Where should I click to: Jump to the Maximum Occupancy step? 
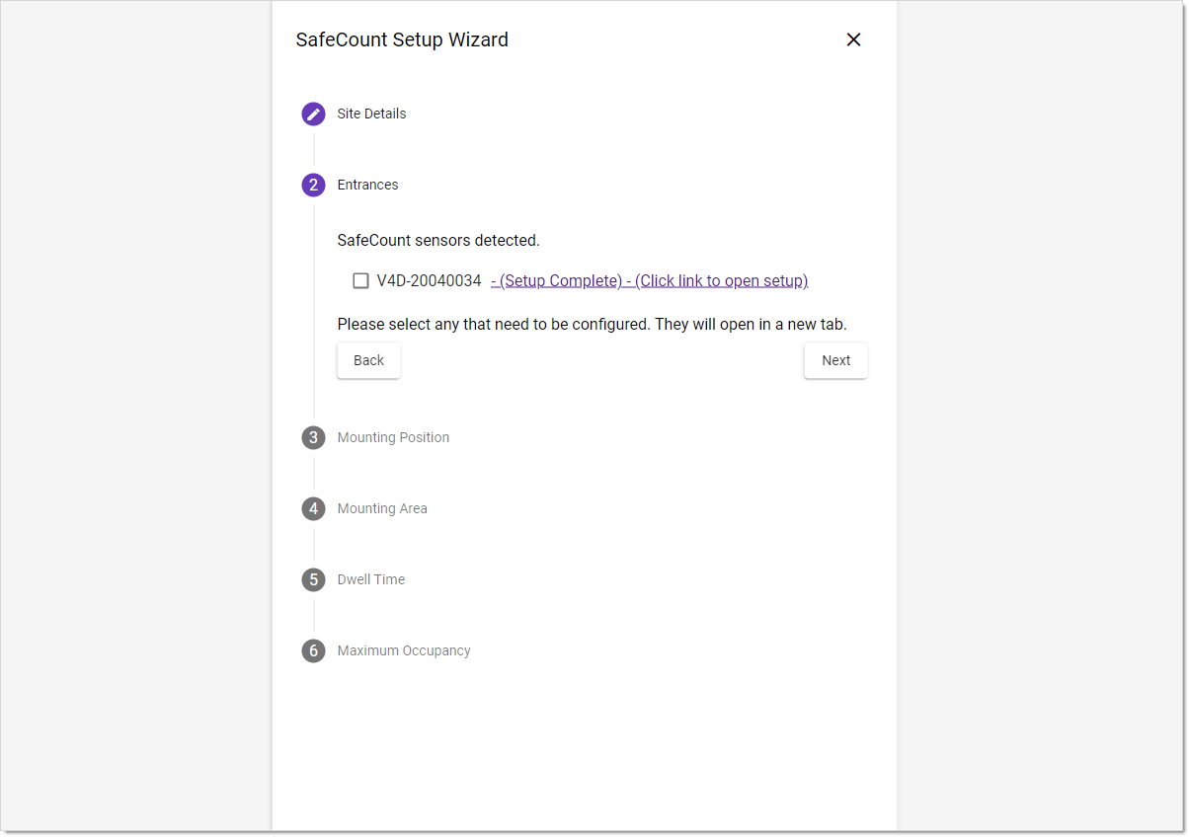click(x=404, y=650)
